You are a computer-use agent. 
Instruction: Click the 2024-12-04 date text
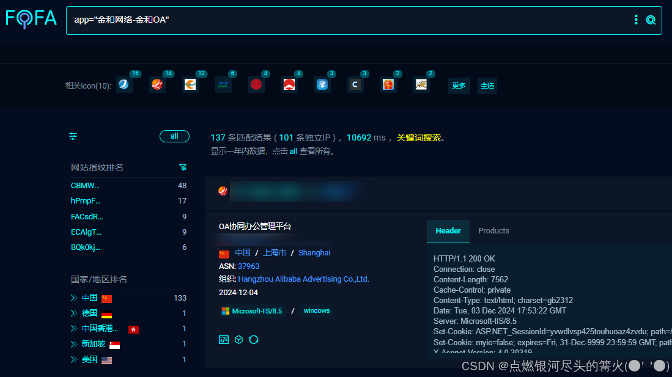(x=238, y=293)
